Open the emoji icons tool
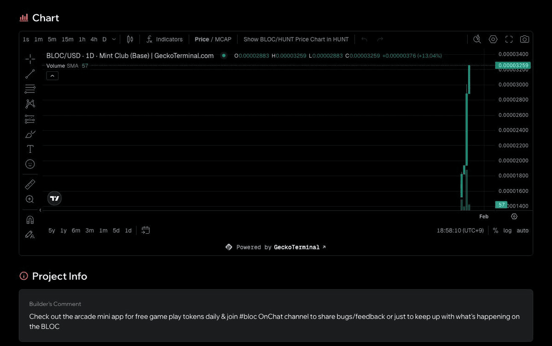Image resolution: width=552 pixels, height=346 pixels. pos(30,164)
